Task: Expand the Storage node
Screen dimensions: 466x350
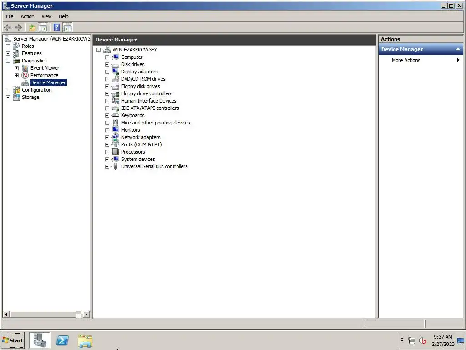Action: (x=8, y=98)
